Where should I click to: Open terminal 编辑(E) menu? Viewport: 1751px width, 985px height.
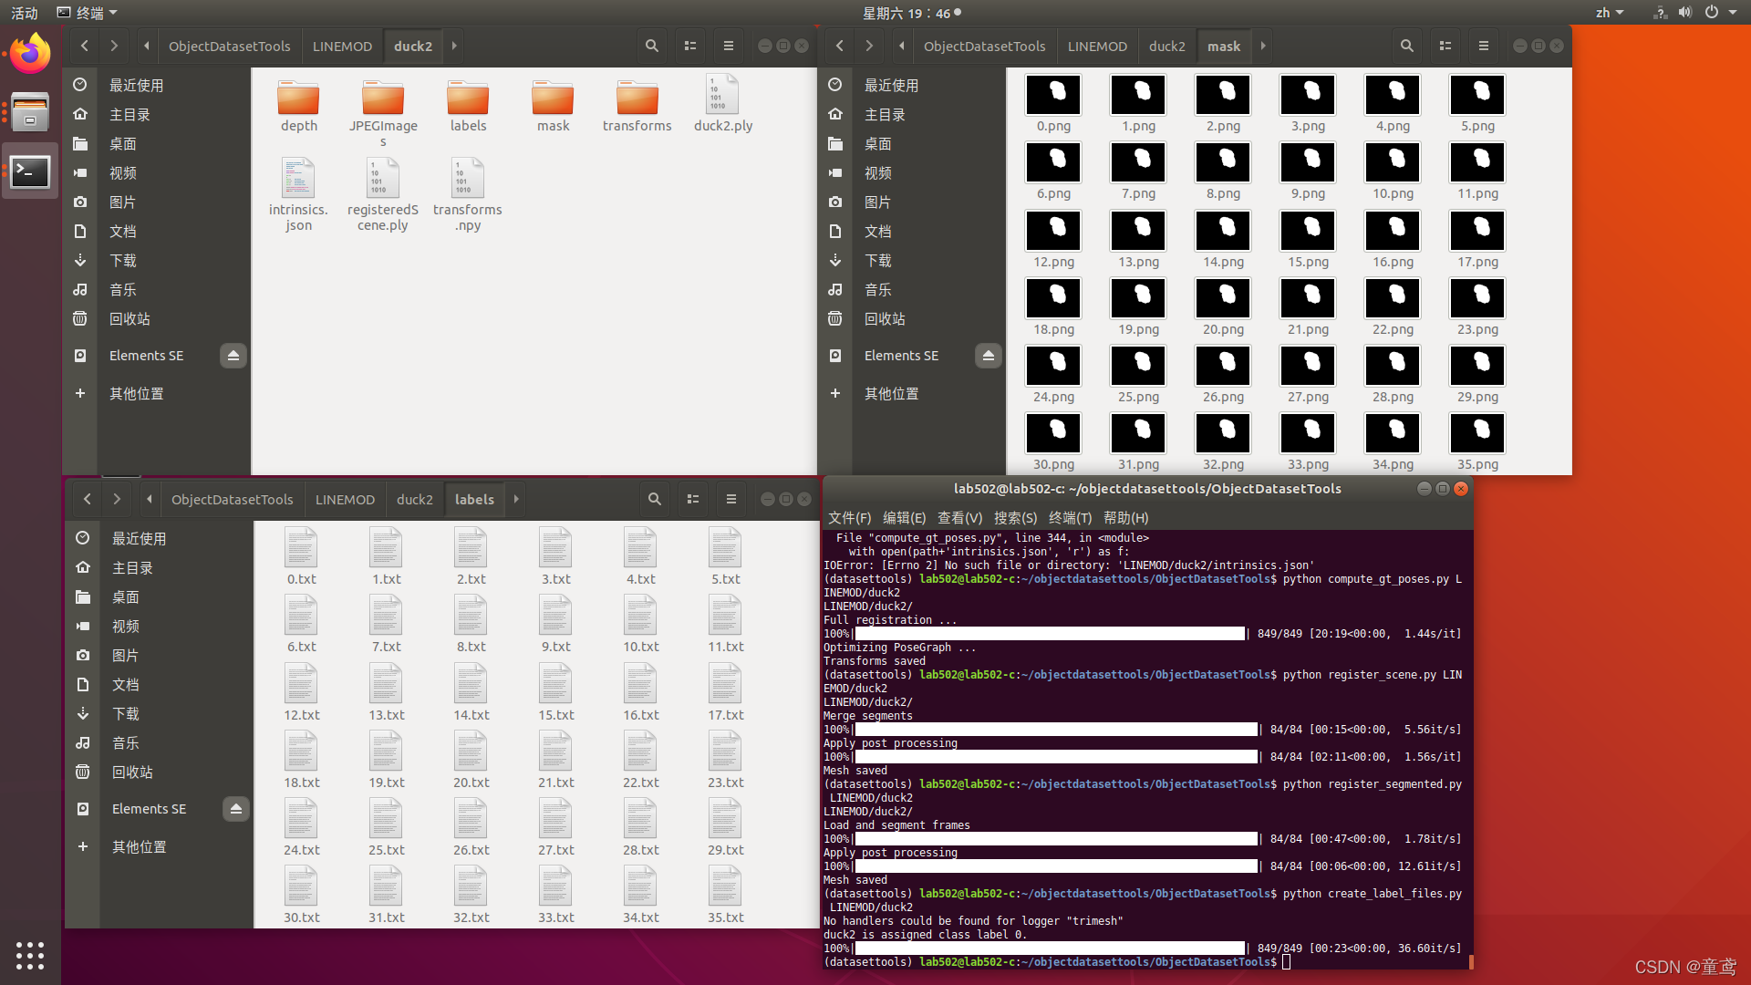click(904, 517)
